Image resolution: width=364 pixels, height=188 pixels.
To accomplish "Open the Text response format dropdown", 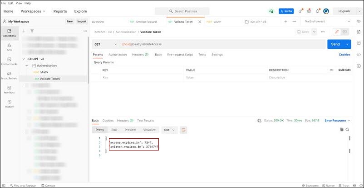I will pos(169,130).
